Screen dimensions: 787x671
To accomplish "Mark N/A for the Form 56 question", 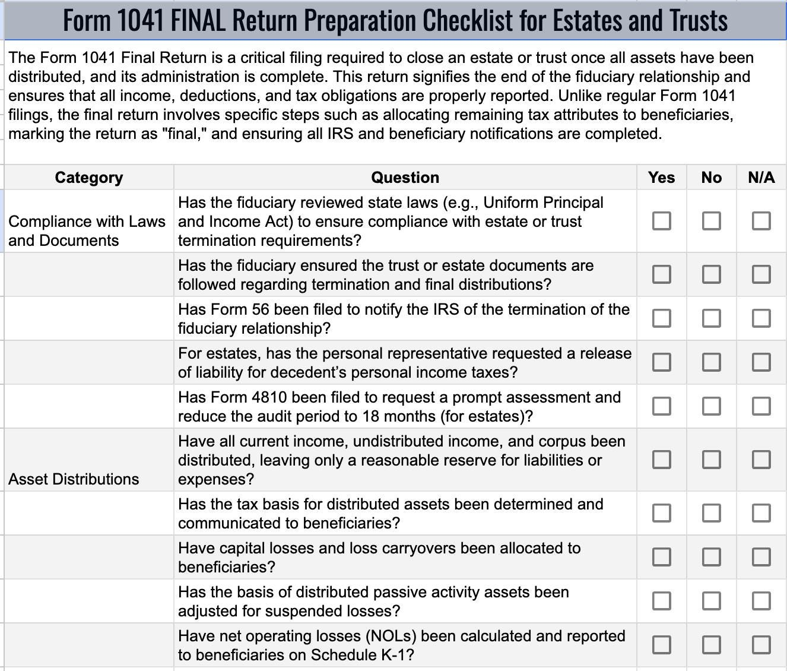I will pos(761,318).
